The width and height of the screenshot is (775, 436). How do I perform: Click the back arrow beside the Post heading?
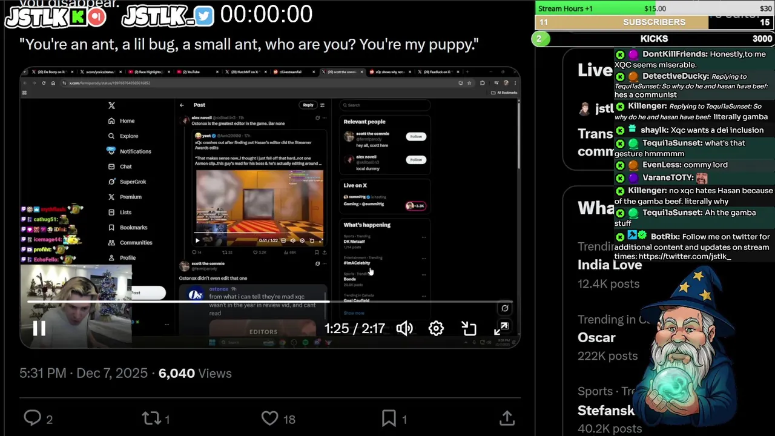[x=182, y=105]
